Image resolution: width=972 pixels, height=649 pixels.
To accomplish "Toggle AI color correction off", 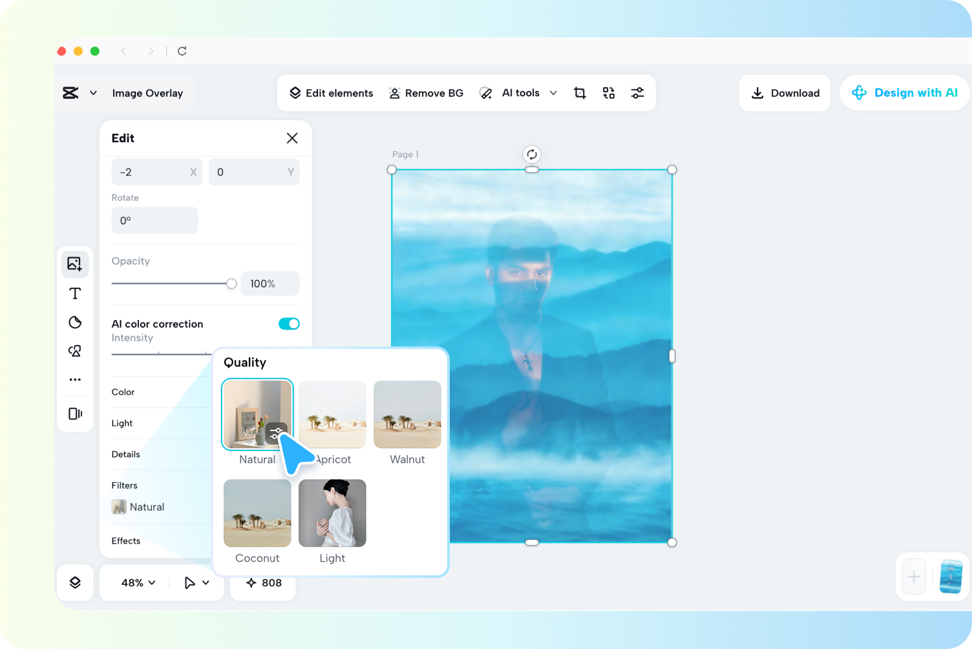I will 289,323.
